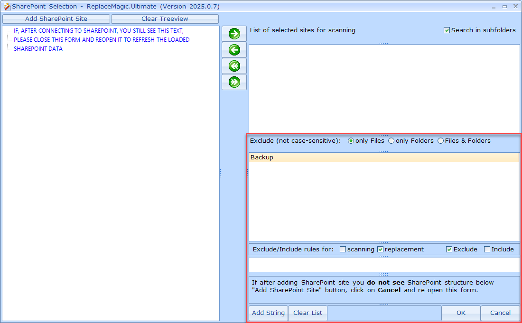Image resolution: width=522 pixels, height=323 pixels.
Task: Click the double left arrow remove-all button
Action: coord(234,66)
